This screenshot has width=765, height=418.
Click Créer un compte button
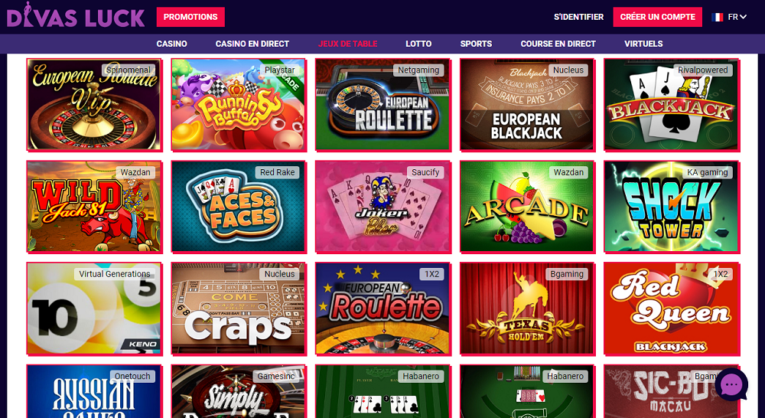(x=657, y=17)
